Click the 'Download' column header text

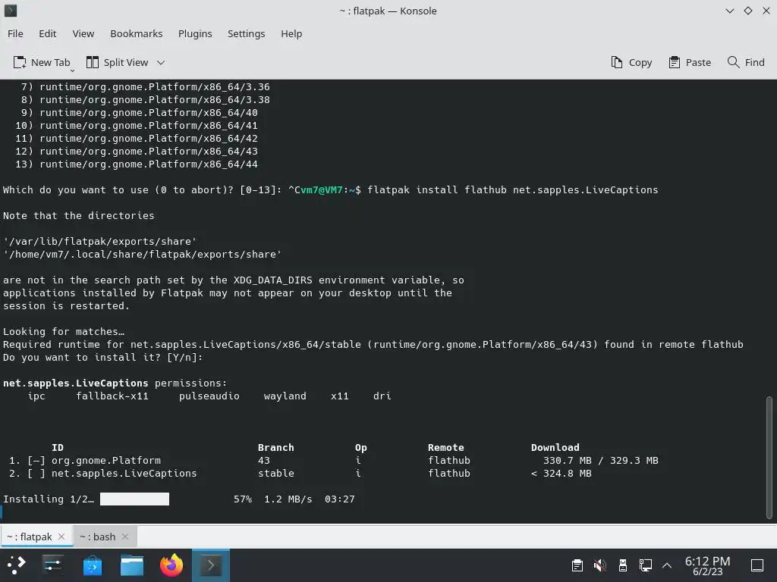click(x=555, y=447)
